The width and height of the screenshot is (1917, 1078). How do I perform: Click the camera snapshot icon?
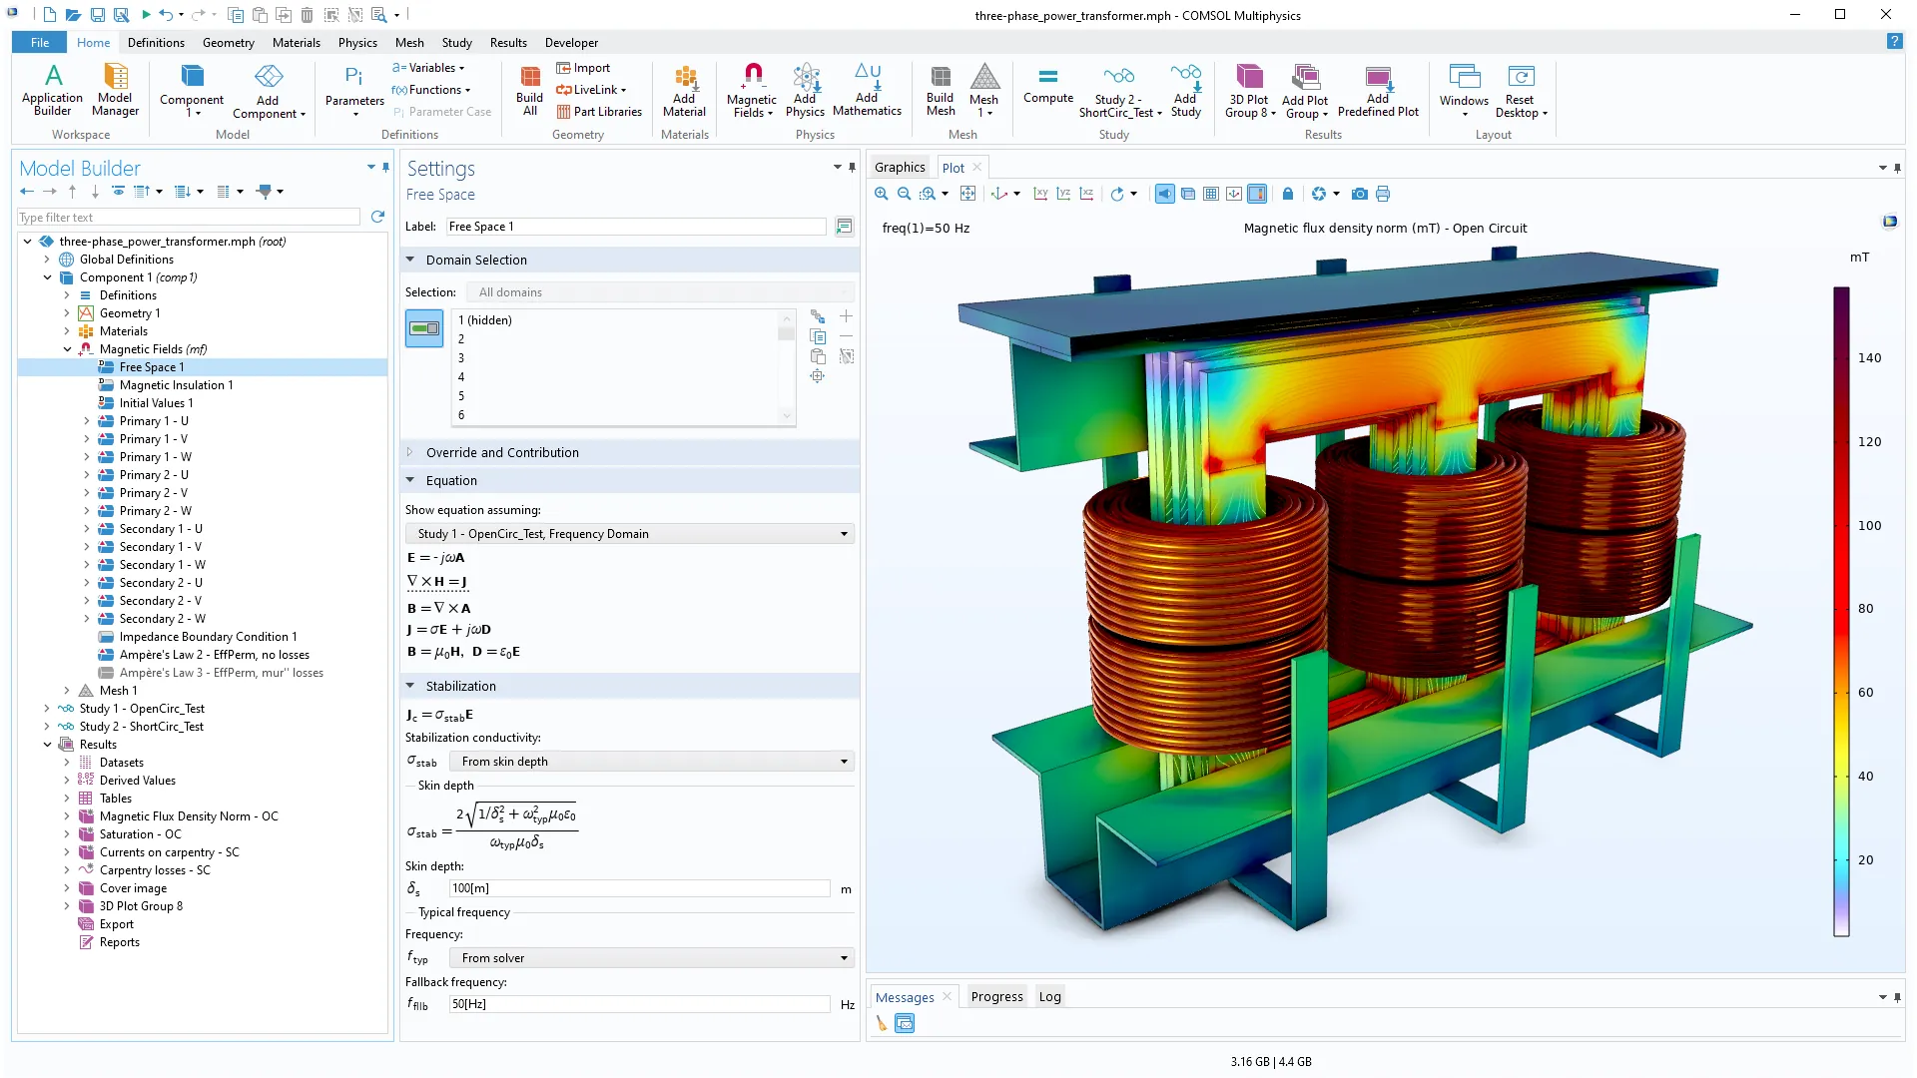[x=1359, y=194]
